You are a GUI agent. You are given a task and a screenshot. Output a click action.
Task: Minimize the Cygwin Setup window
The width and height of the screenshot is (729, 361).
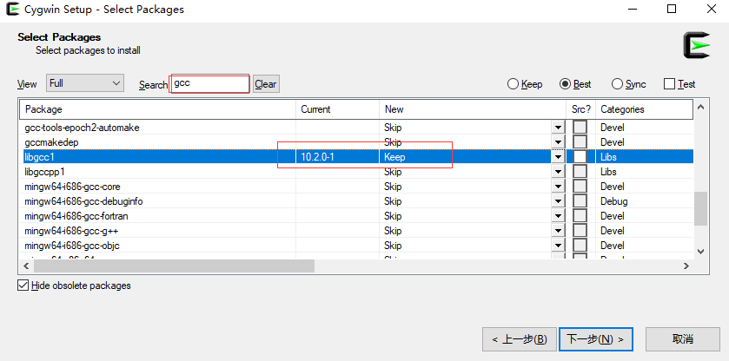click(633, 9)
